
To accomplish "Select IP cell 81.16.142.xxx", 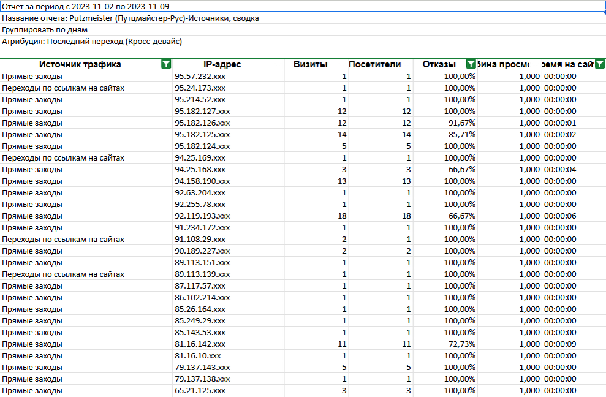I will [x=229, y=344].
